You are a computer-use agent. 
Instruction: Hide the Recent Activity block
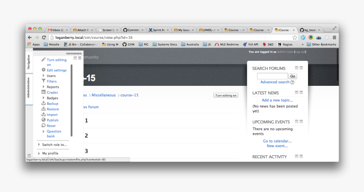tap(296, 156)
